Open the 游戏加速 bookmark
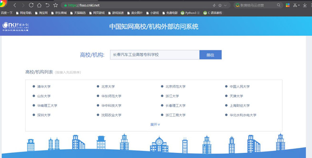 tap(116, 13)
